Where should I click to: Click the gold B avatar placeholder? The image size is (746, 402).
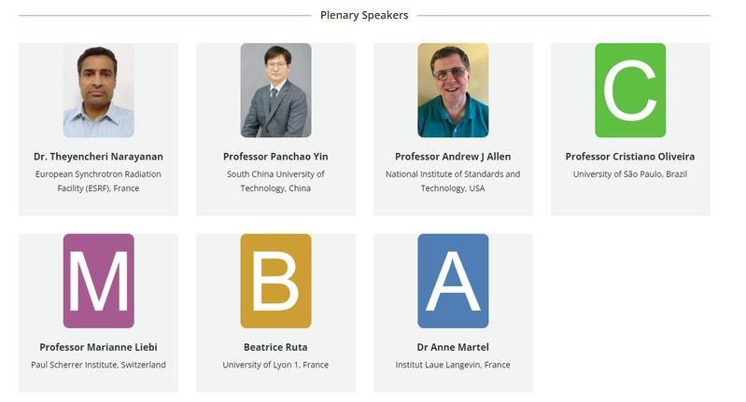(276, 281)
